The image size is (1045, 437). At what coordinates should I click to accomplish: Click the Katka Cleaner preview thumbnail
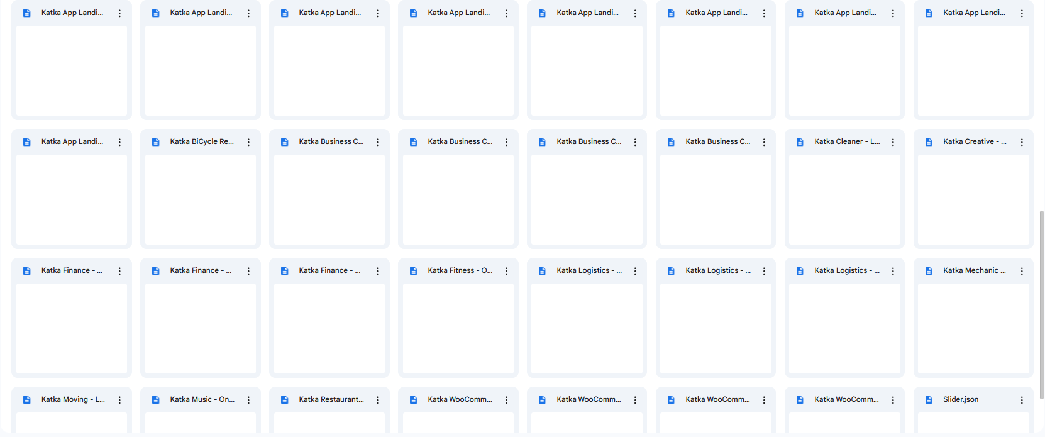click(844, 200)
